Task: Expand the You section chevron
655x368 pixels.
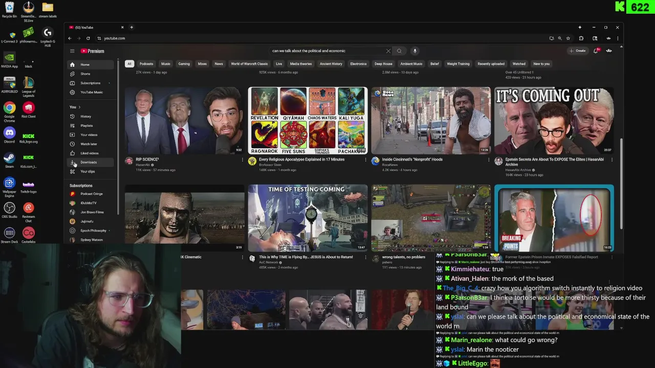Action: pos(79,107)
